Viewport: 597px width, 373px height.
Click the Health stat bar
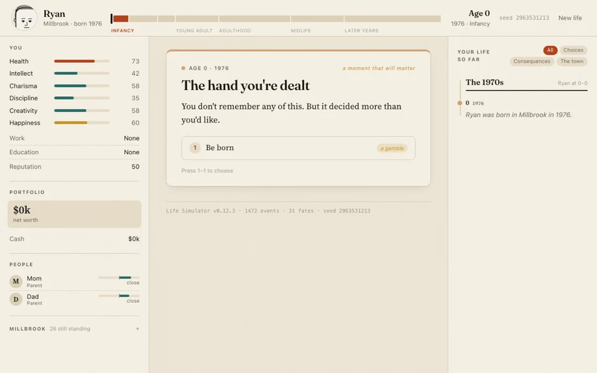(81, 61)
